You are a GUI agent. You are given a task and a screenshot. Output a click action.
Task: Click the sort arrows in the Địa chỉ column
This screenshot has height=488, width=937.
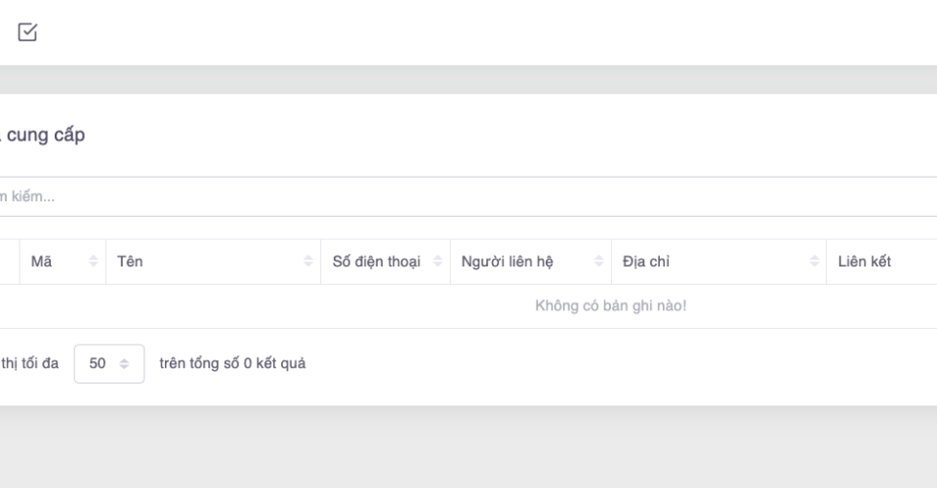tap(814, 262)
